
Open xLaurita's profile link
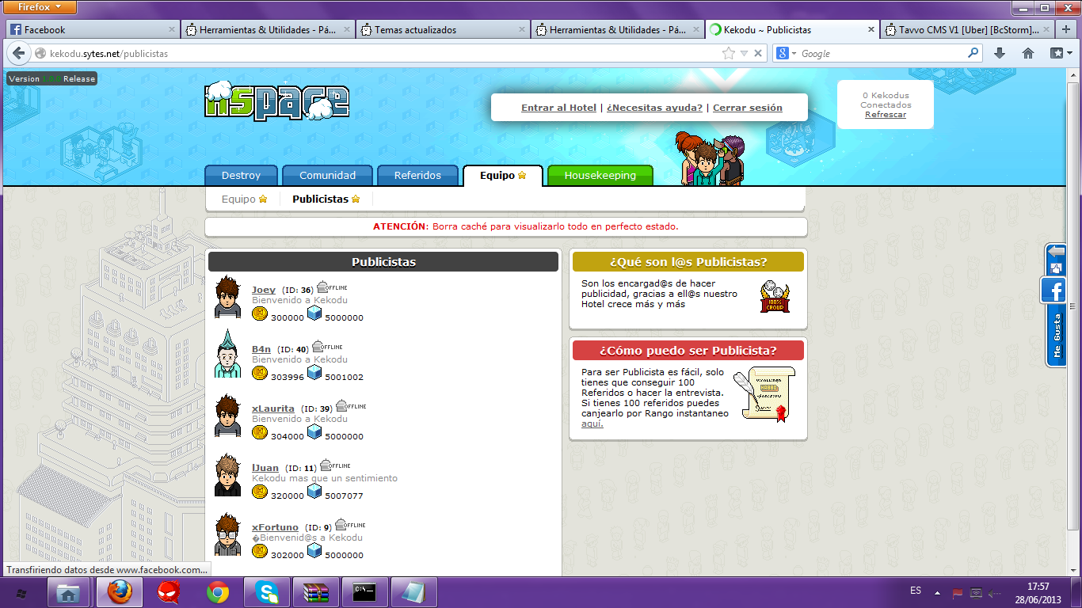[x=273, y=408]
